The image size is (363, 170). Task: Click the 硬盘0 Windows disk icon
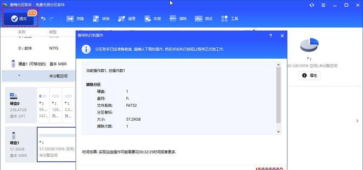point(14,96)
